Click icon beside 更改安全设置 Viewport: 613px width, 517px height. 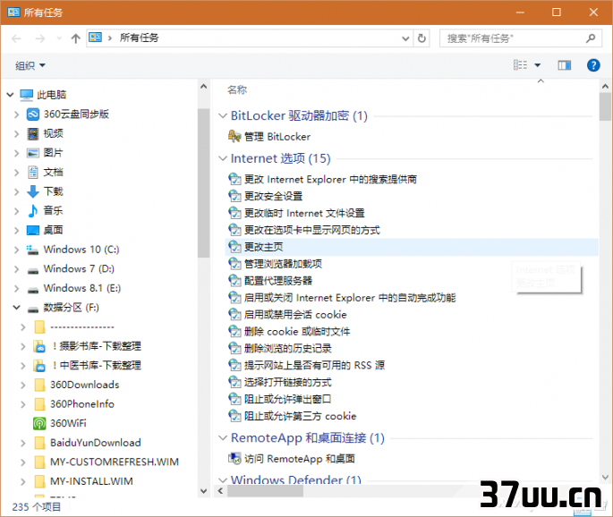(234, 196)
